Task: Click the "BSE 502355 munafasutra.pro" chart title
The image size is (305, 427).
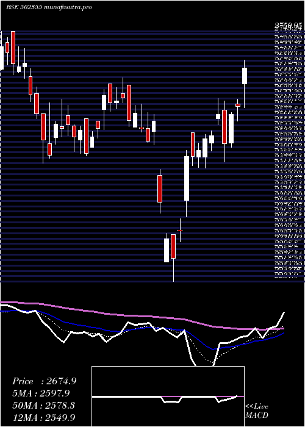Action: 49,7
